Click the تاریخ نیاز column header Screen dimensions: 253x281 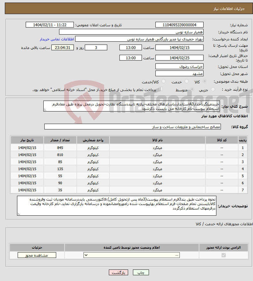27,140
